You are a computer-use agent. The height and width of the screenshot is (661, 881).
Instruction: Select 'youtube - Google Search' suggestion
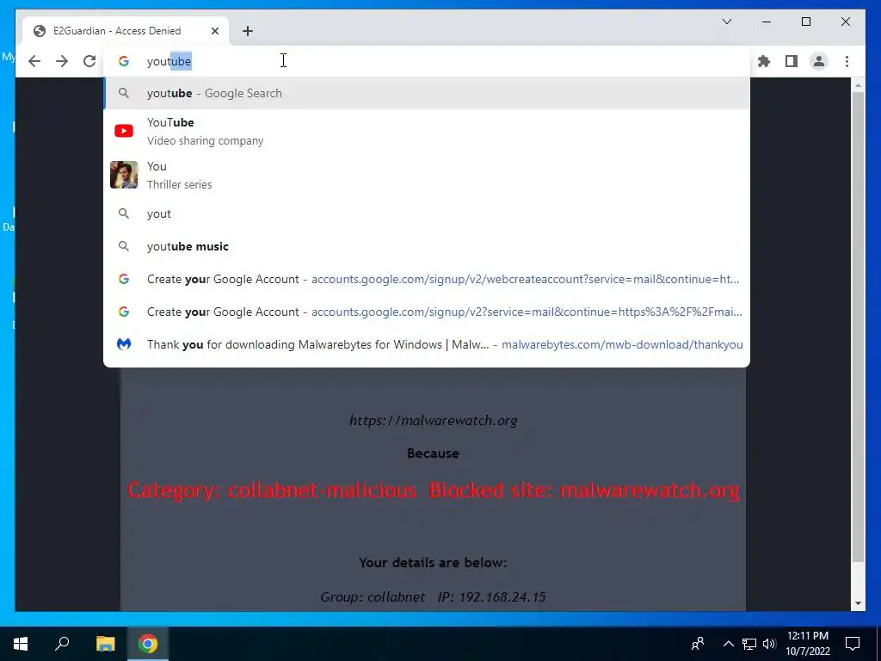coord(427,93)
